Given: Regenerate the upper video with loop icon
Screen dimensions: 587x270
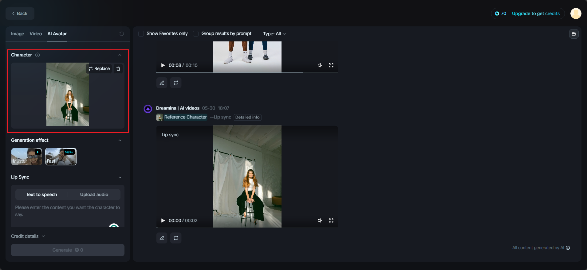Looking at the screenshot, I should tap(176, 83).
